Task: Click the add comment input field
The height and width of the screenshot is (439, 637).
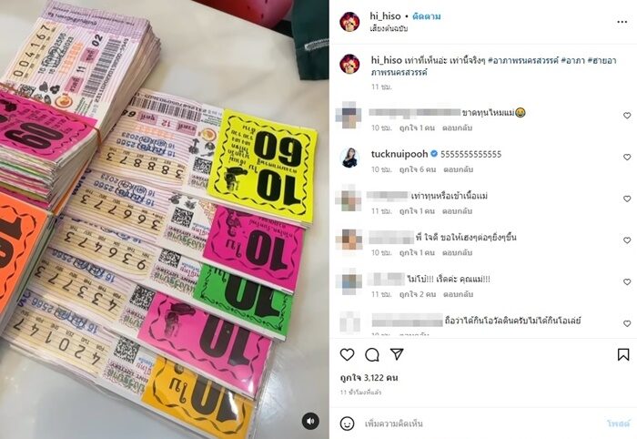Action: tap(481, 424)
